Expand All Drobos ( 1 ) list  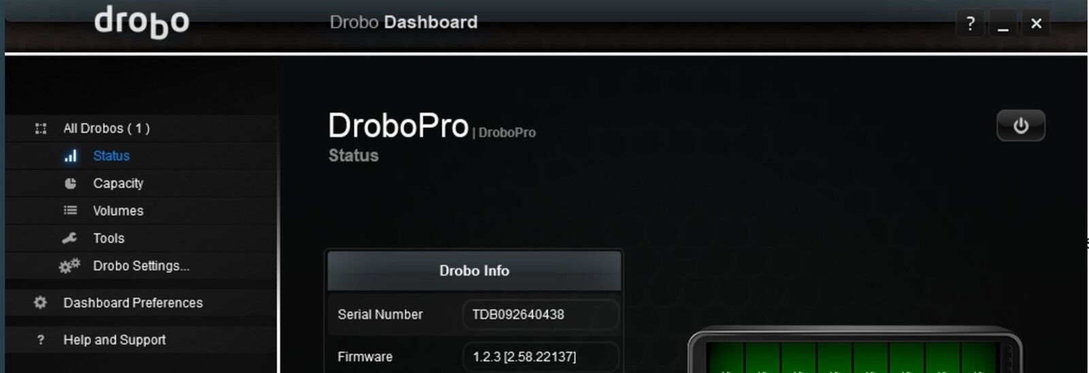[107, 128]
